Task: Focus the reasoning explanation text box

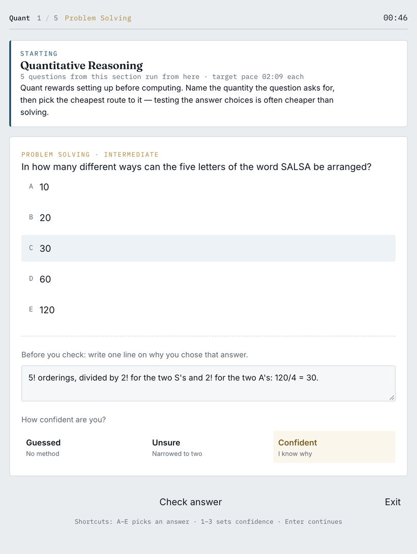Action: coord(208,383)
